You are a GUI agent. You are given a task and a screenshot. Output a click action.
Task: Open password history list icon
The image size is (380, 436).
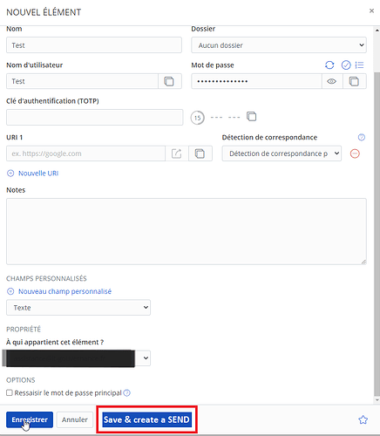[x=360, y=65]
